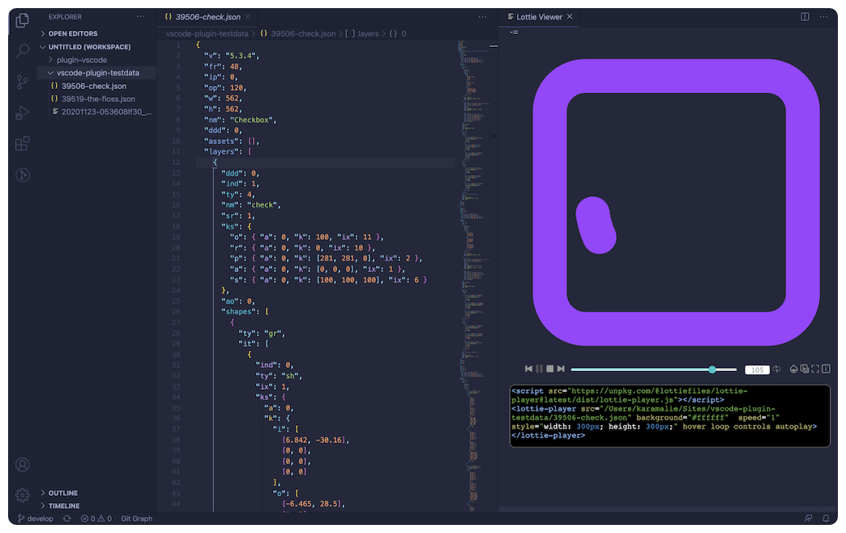Open the Accounts icon at bottom left
Image resolution: width=846 pixels, height=533 pixels.
tap(22, 465)
